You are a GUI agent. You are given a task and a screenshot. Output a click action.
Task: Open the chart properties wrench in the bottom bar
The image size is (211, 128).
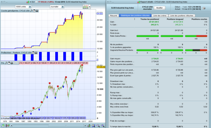click(89, 126)
